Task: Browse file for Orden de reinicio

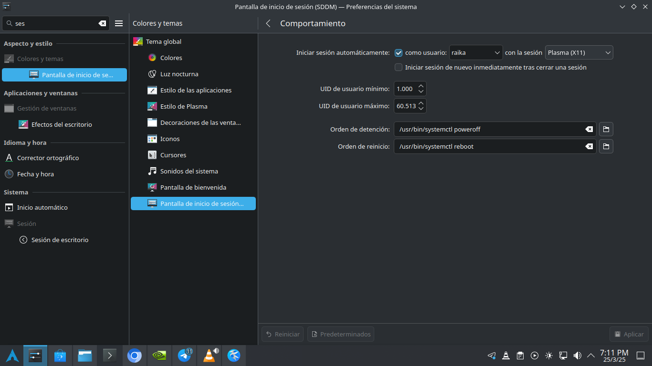Action: pyautogui.click(x=606, y=146)
